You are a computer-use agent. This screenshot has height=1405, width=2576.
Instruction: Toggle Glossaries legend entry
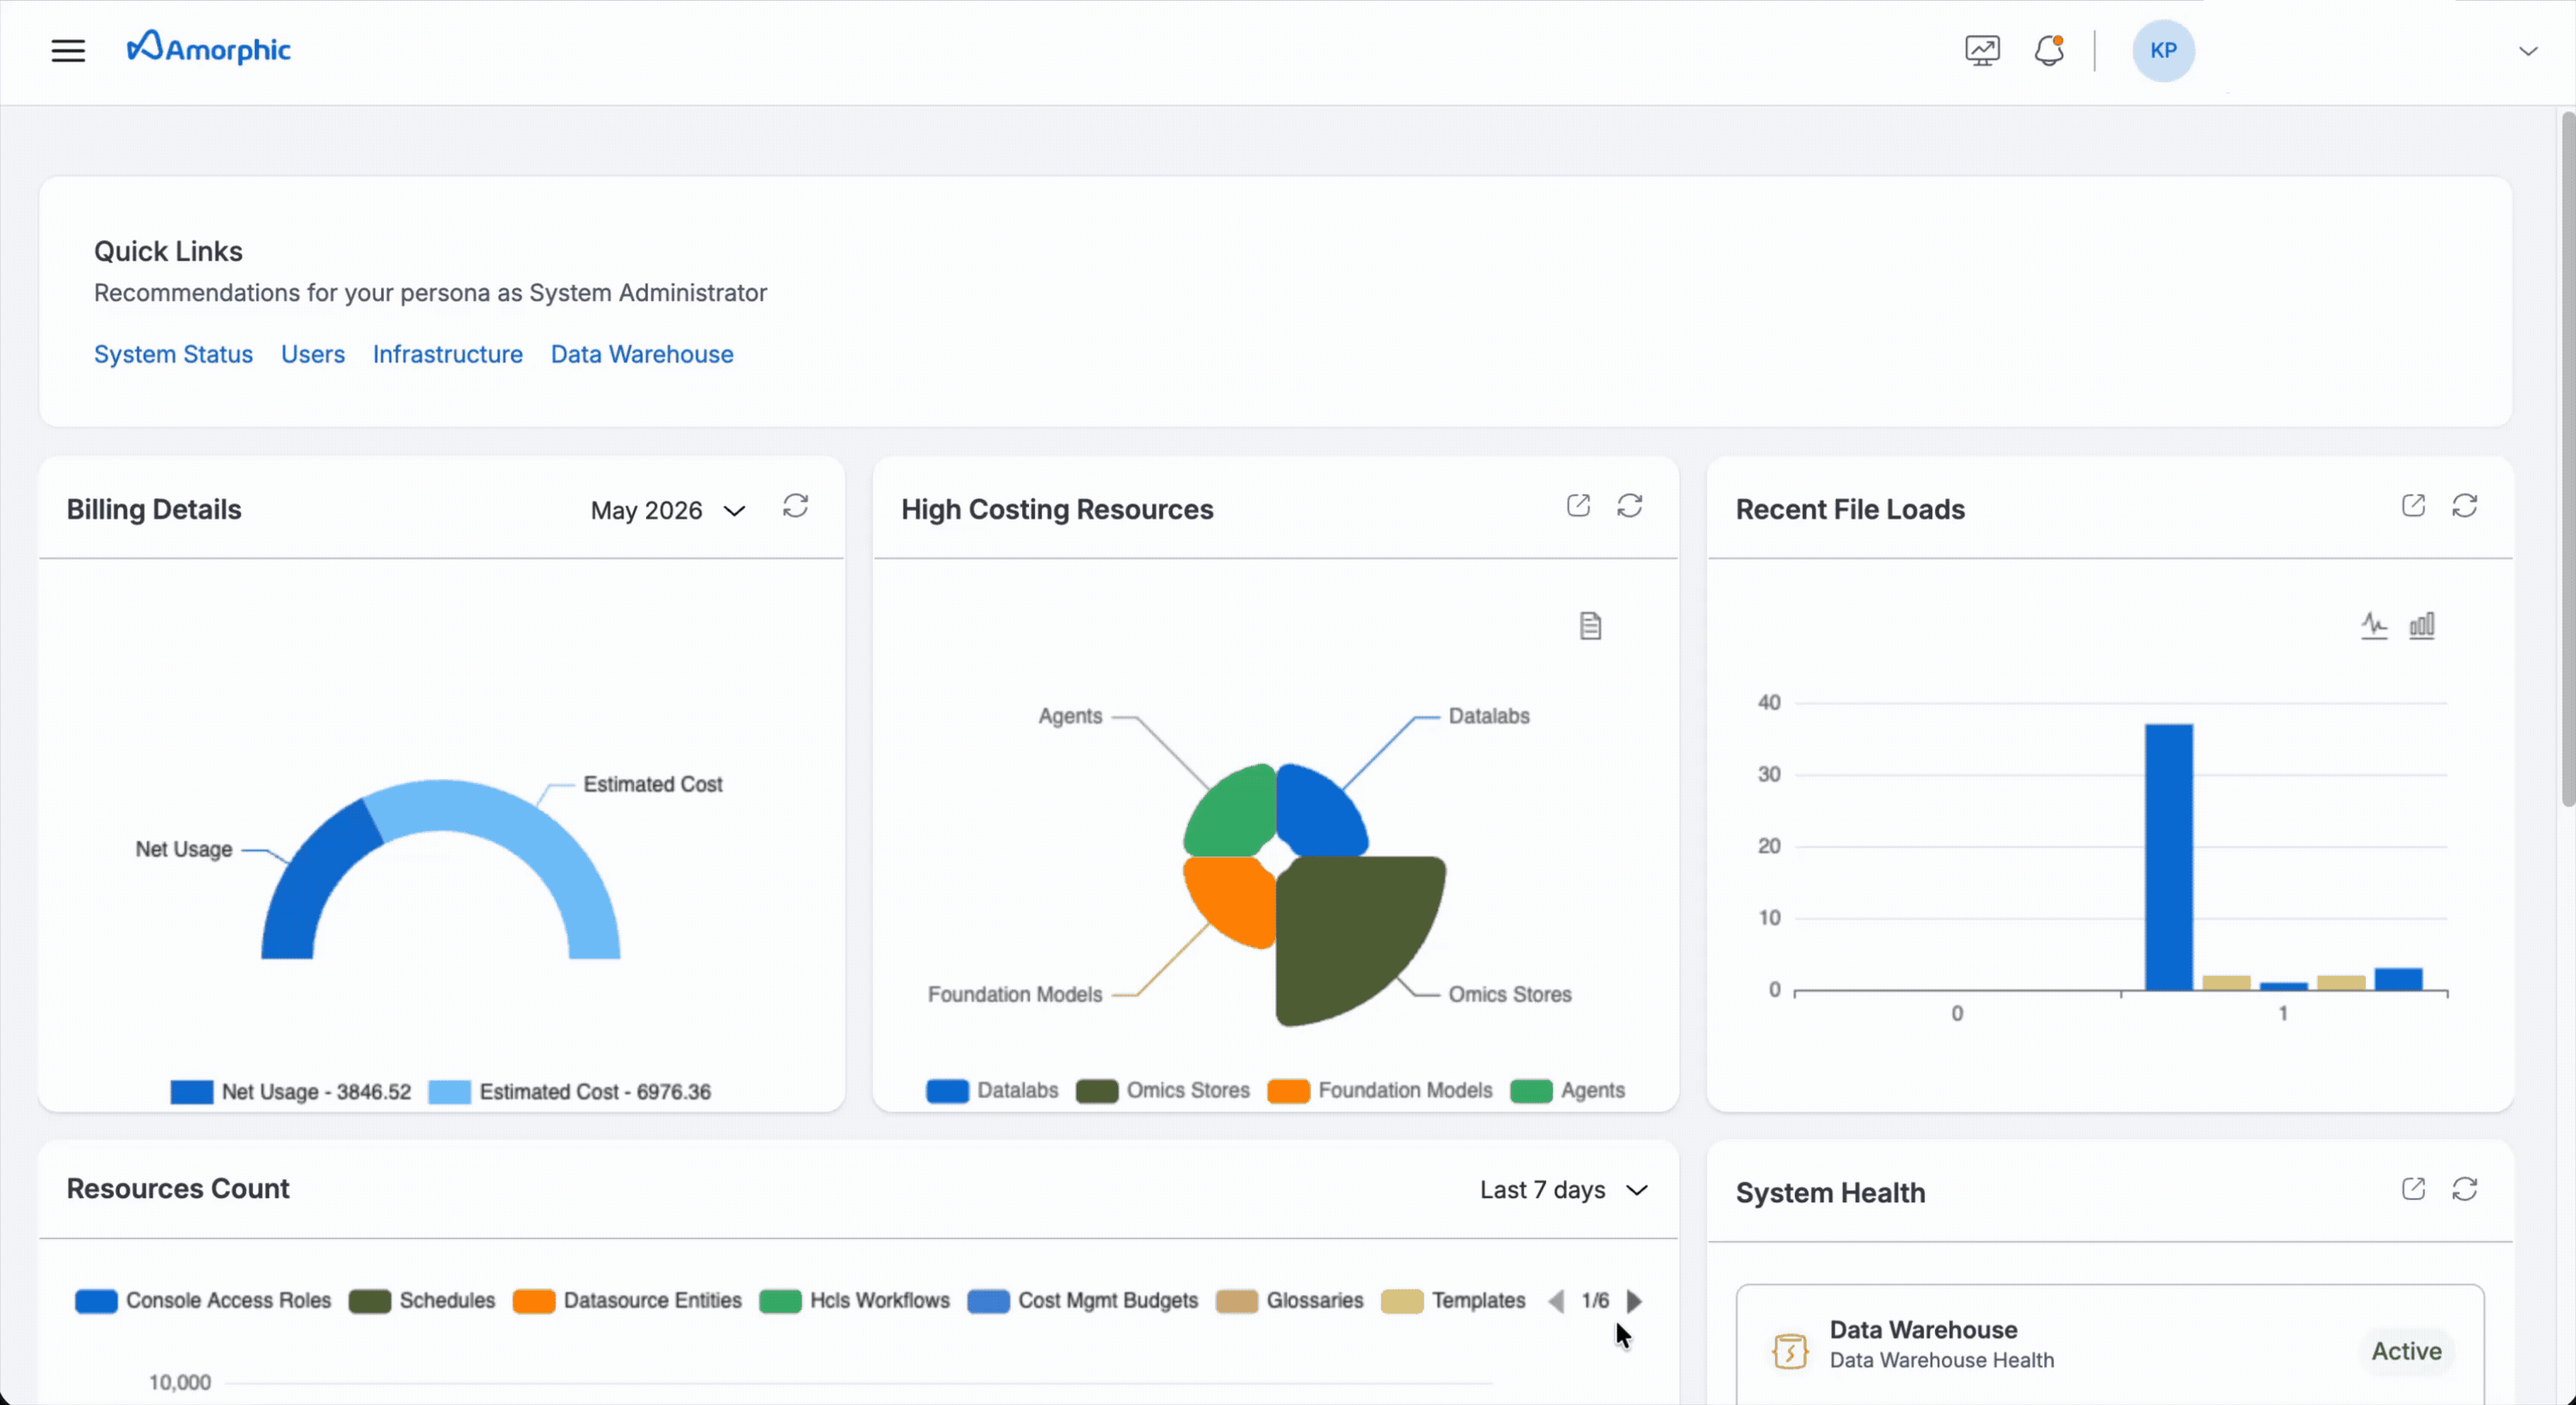point(1290,1301)
